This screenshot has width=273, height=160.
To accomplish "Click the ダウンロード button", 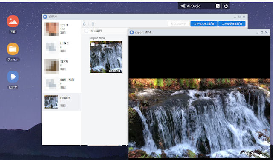I will click(x=179, y=24).
